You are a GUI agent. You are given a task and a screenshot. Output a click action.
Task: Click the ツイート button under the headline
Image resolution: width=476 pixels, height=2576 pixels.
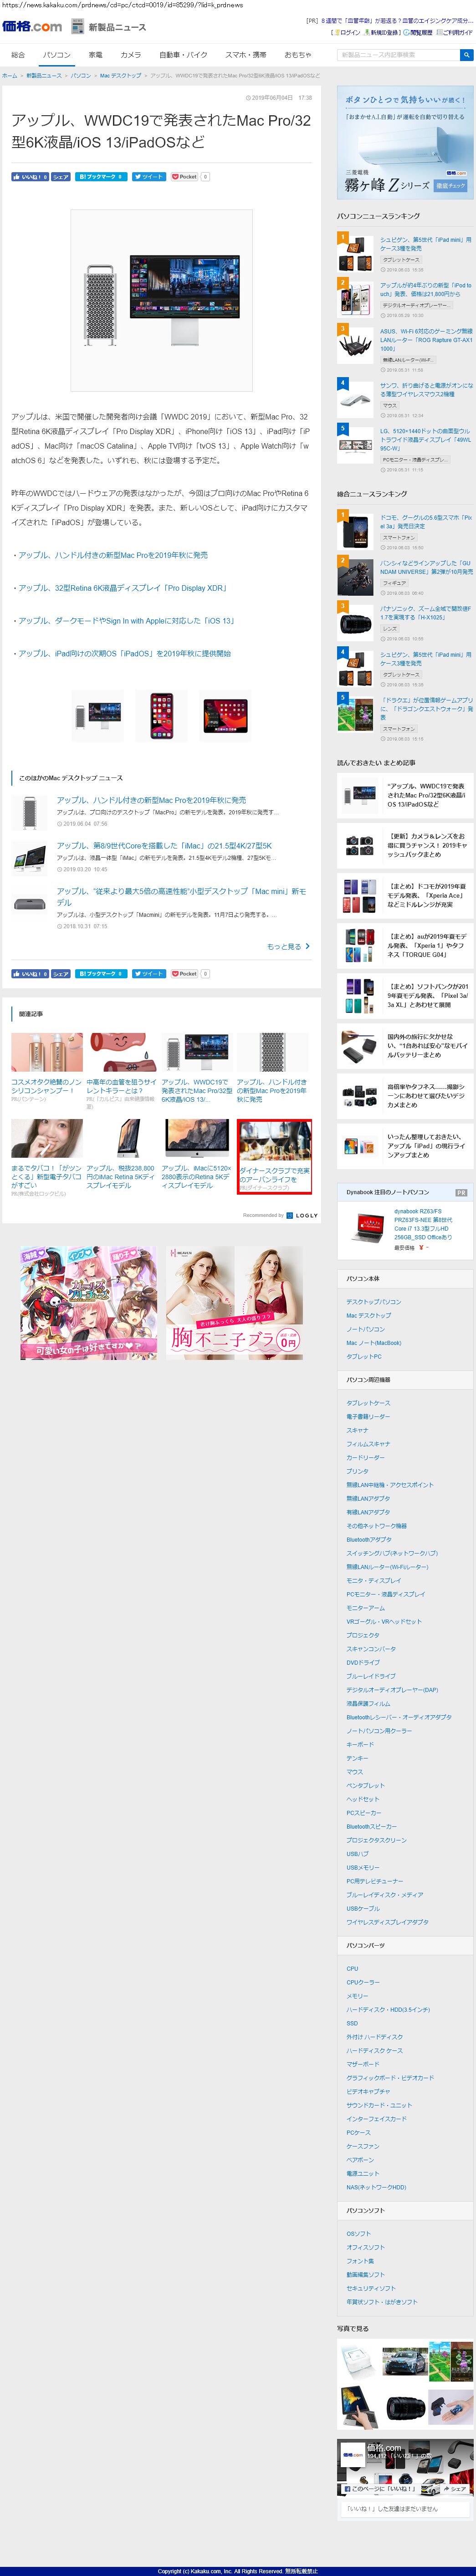149,177
